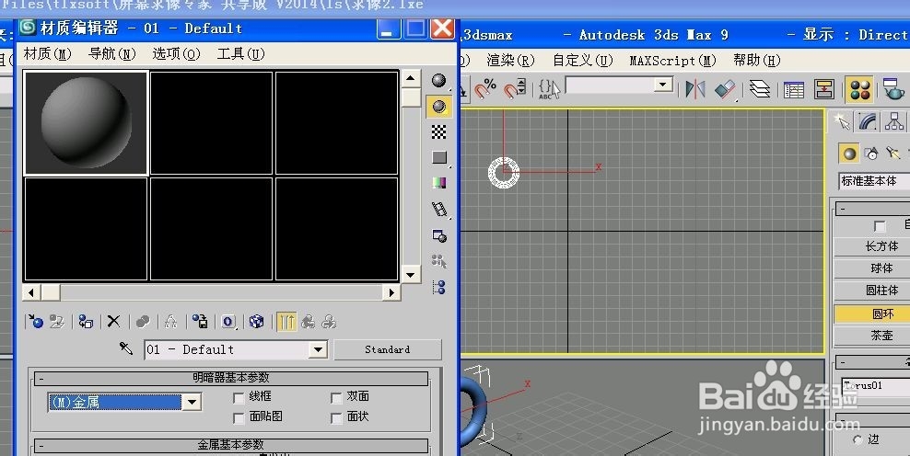Toggle the Show End Result icon
Viewport: 910px width, 456px height.
286,322
